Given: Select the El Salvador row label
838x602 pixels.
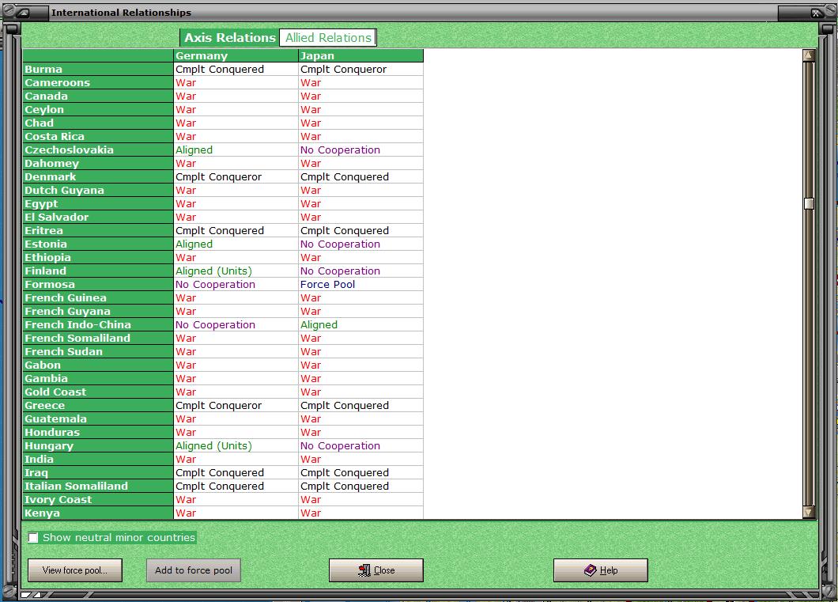Looking at the screenshot, I should [98, 217].
